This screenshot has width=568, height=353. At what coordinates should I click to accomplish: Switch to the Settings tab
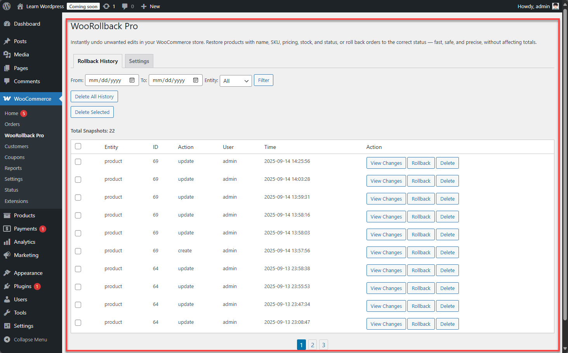tap(139, 61)
